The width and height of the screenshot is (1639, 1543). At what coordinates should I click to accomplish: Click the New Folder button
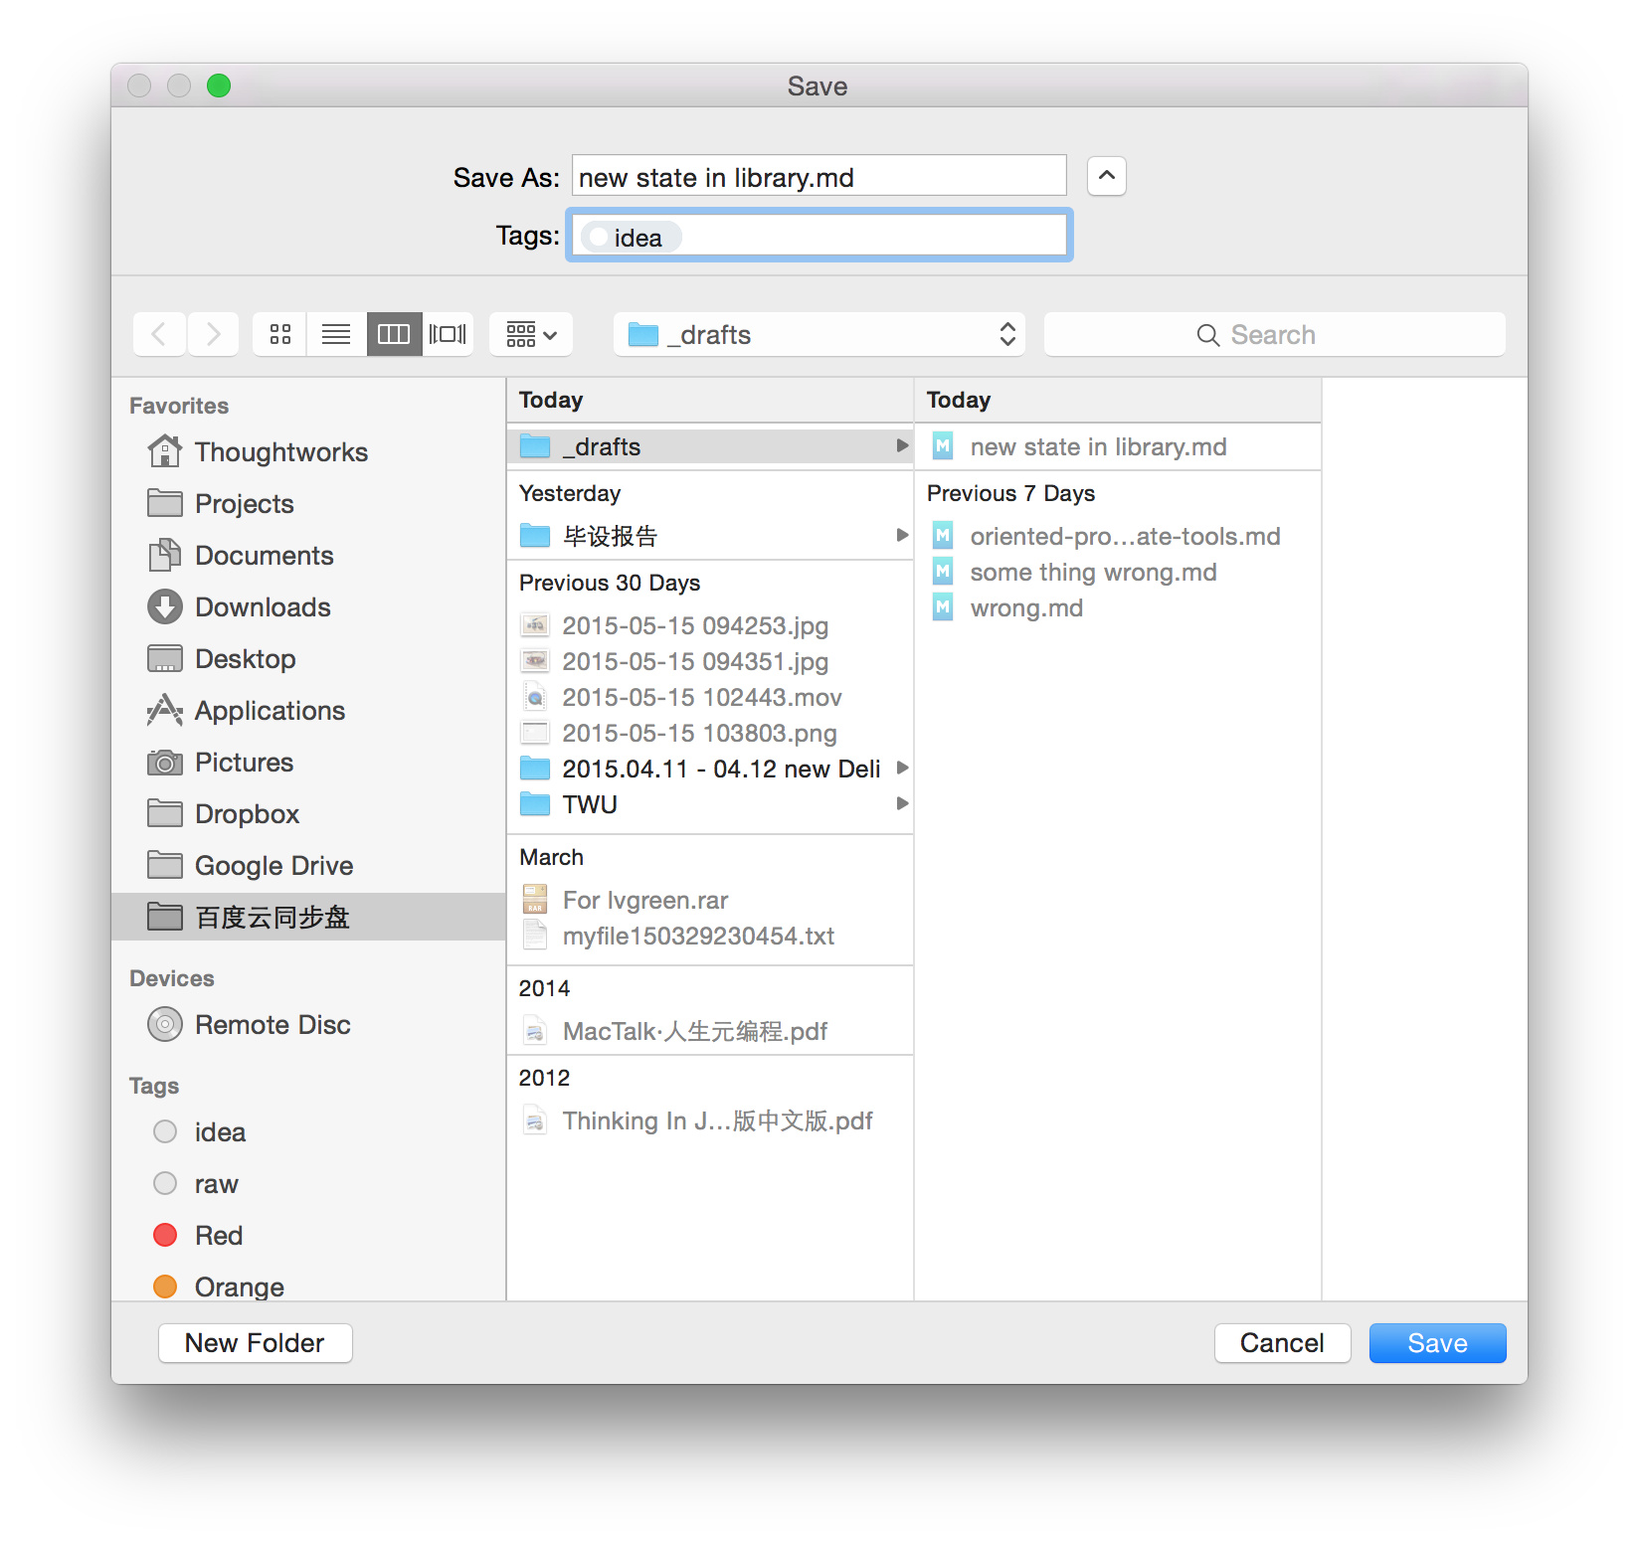(255, 1343)
